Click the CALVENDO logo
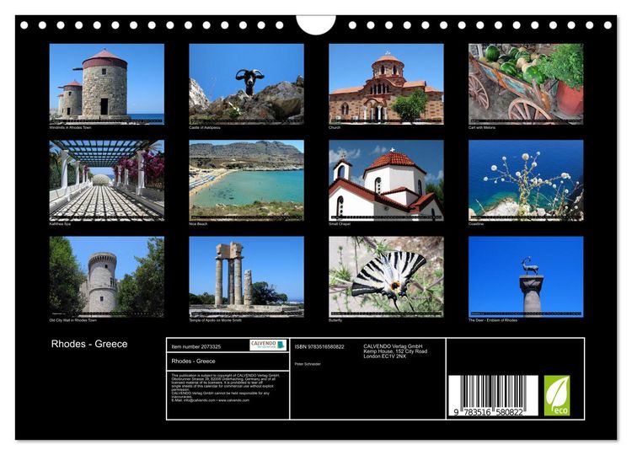 point(268,345)
